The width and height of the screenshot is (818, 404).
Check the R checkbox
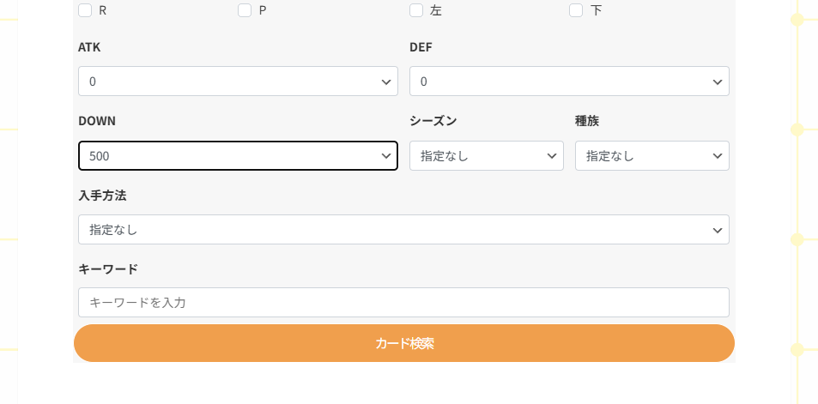[85, 10]
